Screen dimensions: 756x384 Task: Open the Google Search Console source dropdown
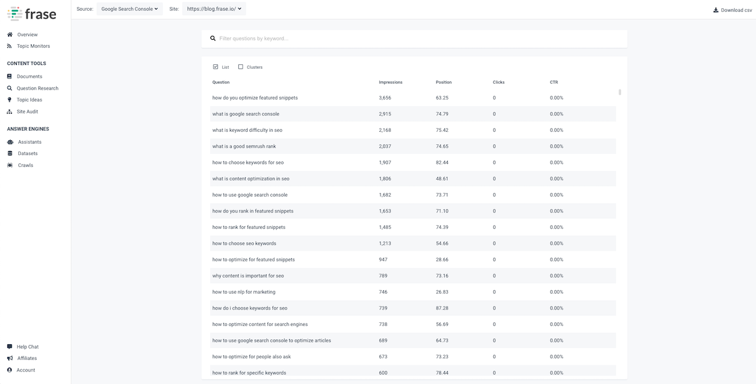[129, 9]
